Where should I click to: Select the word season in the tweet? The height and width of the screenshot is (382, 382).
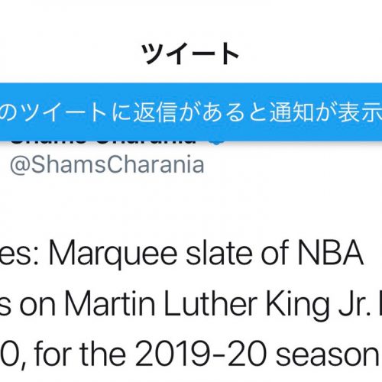328,357
